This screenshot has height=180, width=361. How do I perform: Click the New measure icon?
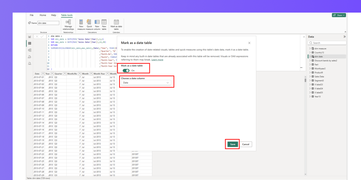pos(81,22)
